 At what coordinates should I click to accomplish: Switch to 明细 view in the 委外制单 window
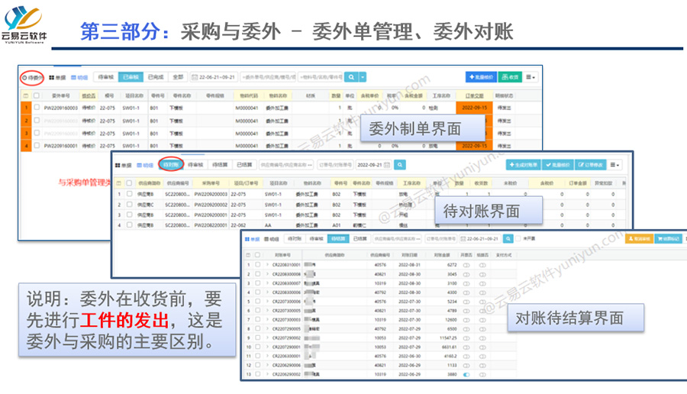pyautogui.click(x=79, y=78)
